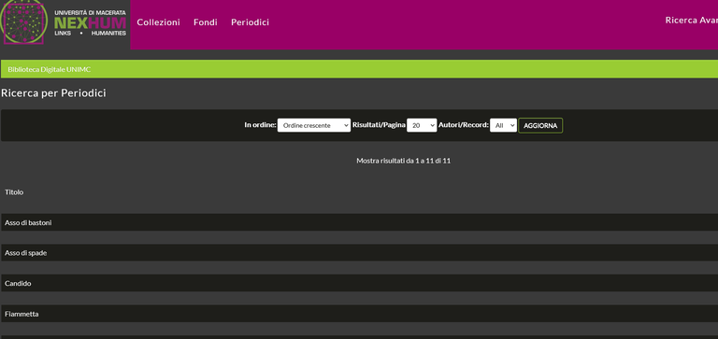
Task: Open the Risultati/Pagina dropdown showing 20
Action: pos(422,125)
